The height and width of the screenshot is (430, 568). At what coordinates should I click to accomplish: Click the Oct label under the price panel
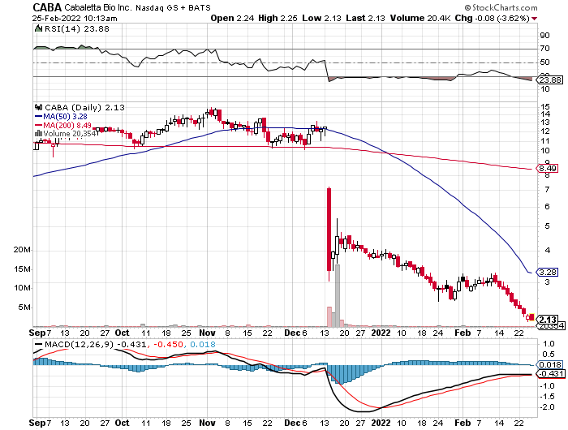[122, 333]
